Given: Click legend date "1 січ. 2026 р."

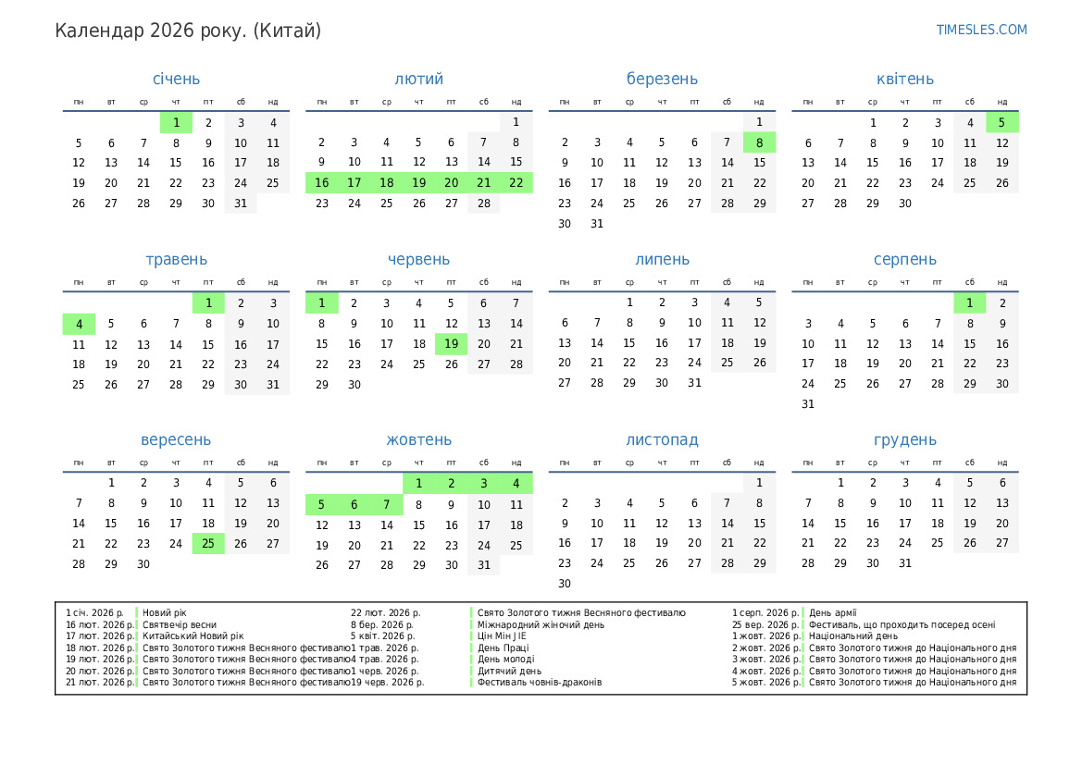Looking at the screenshot, I should pos(95,612).
